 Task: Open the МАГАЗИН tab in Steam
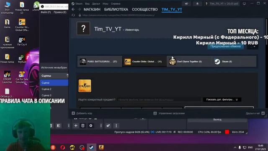[92, 9]
